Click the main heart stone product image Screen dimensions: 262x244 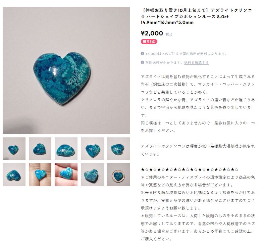pyautogui.click(x=66, y=71)
